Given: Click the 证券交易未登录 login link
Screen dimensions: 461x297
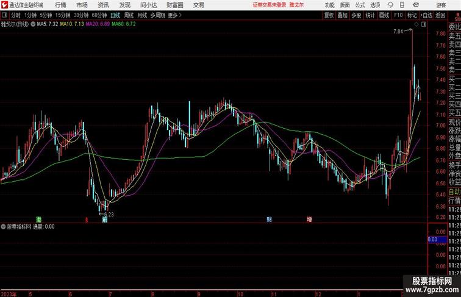Looking at the screenshot, I should tap(270, 5).
